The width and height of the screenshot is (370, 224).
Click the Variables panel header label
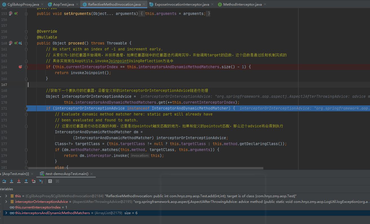6,189
